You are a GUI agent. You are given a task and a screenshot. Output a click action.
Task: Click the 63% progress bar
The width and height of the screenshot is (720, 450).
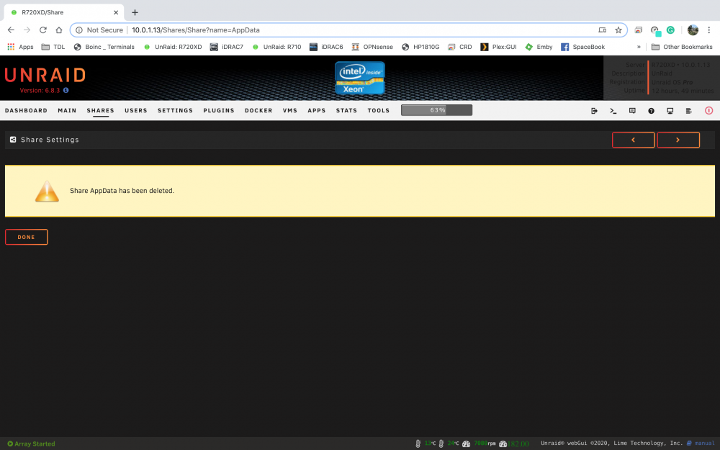pos(437,110)
